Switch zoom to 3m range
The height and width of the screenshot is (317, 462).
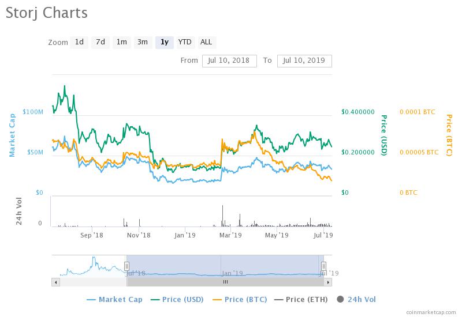click(x=142, y=42)
